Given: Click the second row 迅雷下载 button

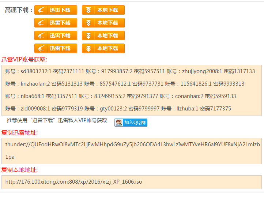Looking at the screenshot, I should point(56,23).
